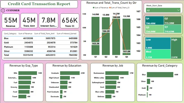The height and width of the screenshot is (103, 184).
Task: Select the 45M Trans Amt card
Action: tap(29, 21)
